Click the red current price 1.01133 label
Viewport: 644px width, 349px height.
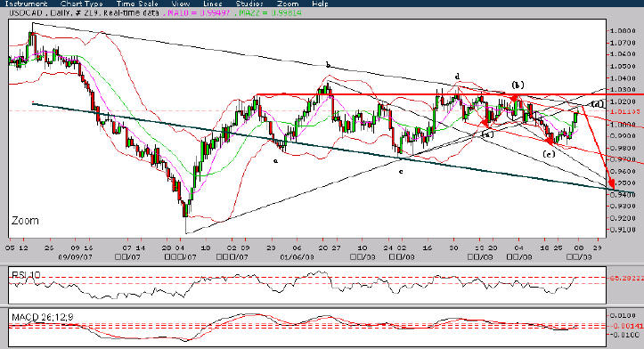coord(624,111)
